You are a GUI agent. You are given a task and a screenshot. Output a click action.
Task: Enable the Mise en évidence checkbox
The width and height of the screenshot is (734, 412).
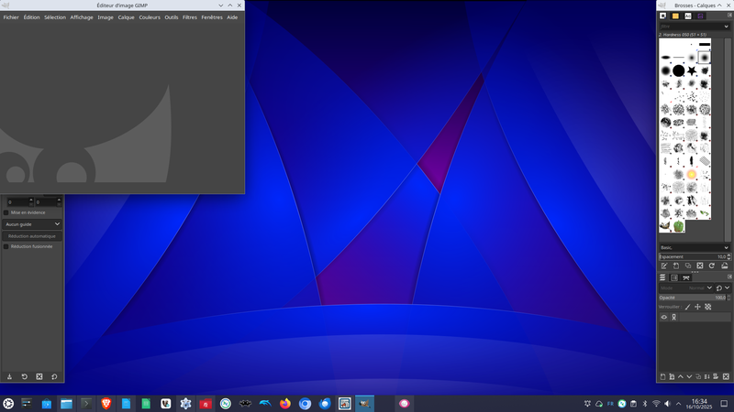pyautogui.click(x=6, y=212)
